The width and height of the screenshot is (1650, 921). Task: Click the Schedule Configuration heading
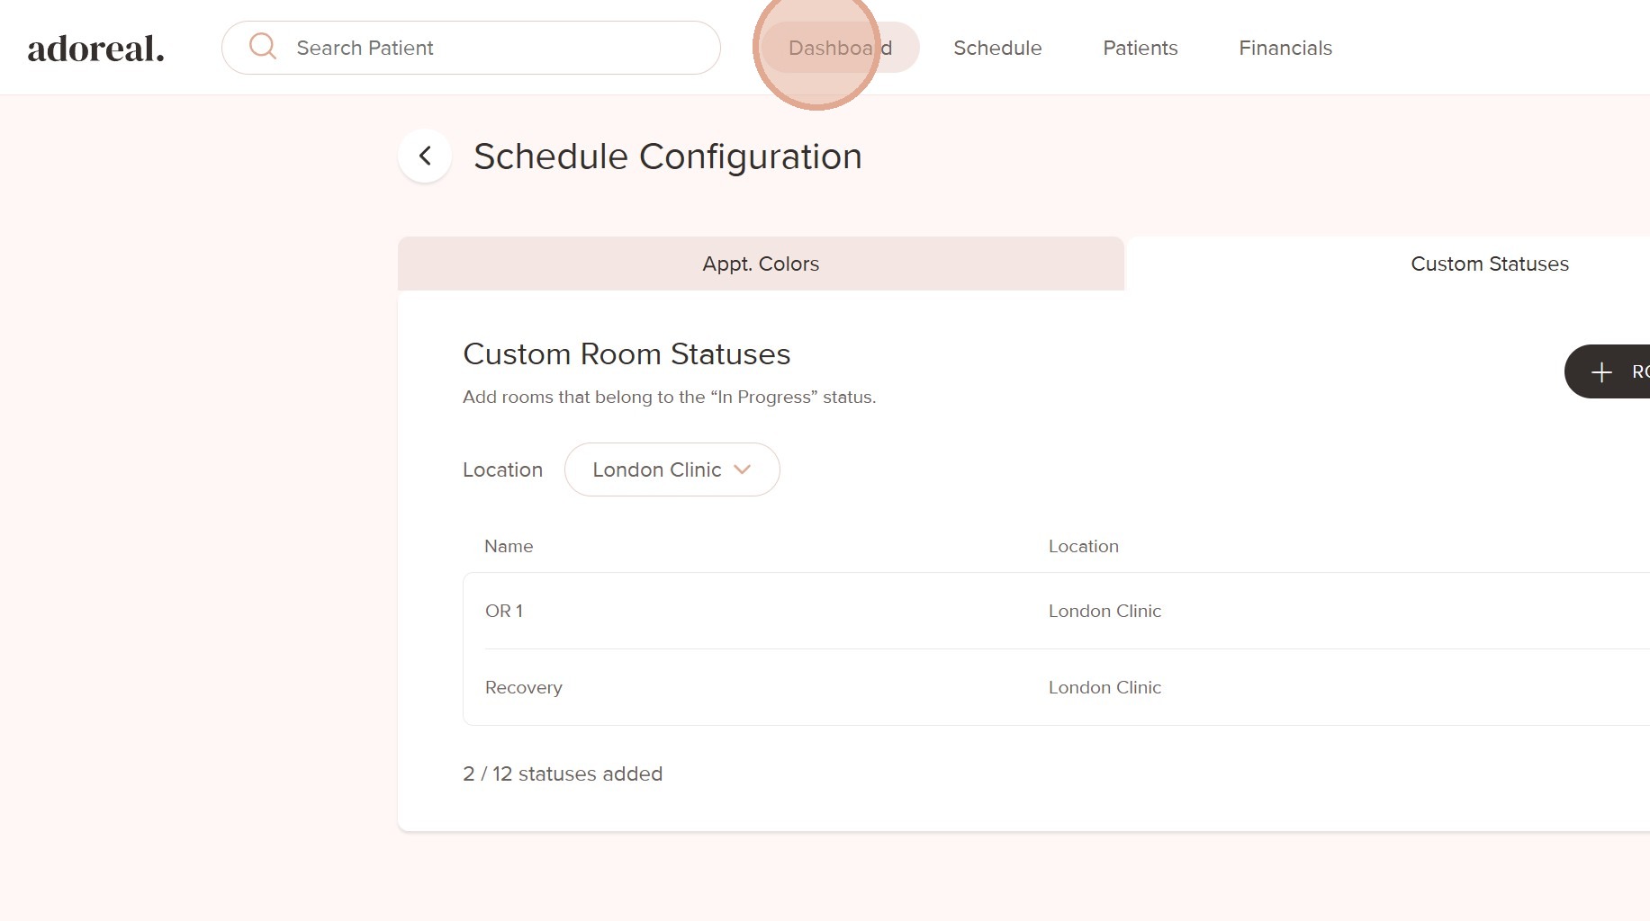tap(667, 156)
